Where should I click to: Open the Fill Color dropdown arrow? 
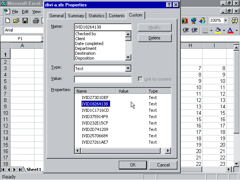[x=224, y=30]
